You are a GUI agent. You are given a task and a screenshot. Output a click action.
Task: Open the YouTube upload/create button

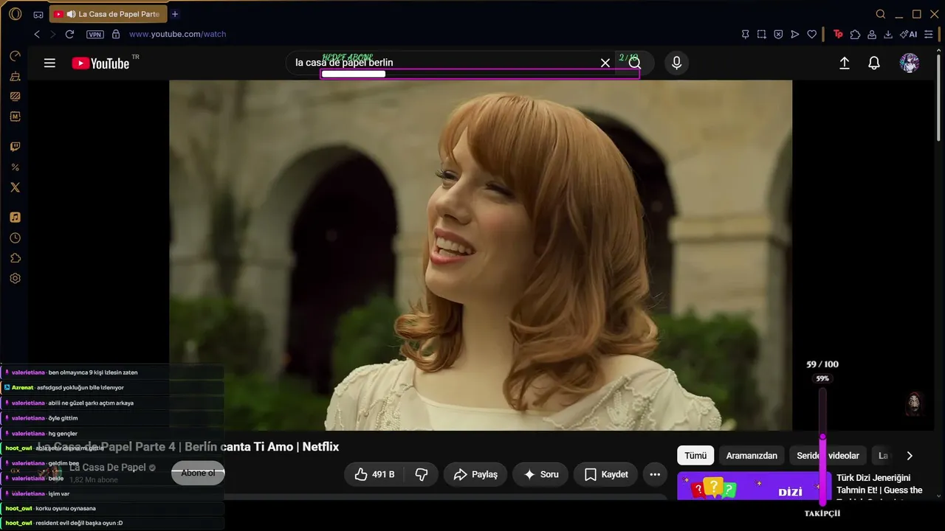845,63
